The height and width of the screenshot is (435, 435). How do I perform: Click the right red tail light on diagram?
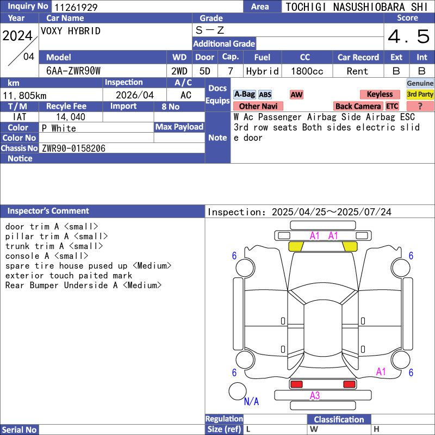coord(349,384)
